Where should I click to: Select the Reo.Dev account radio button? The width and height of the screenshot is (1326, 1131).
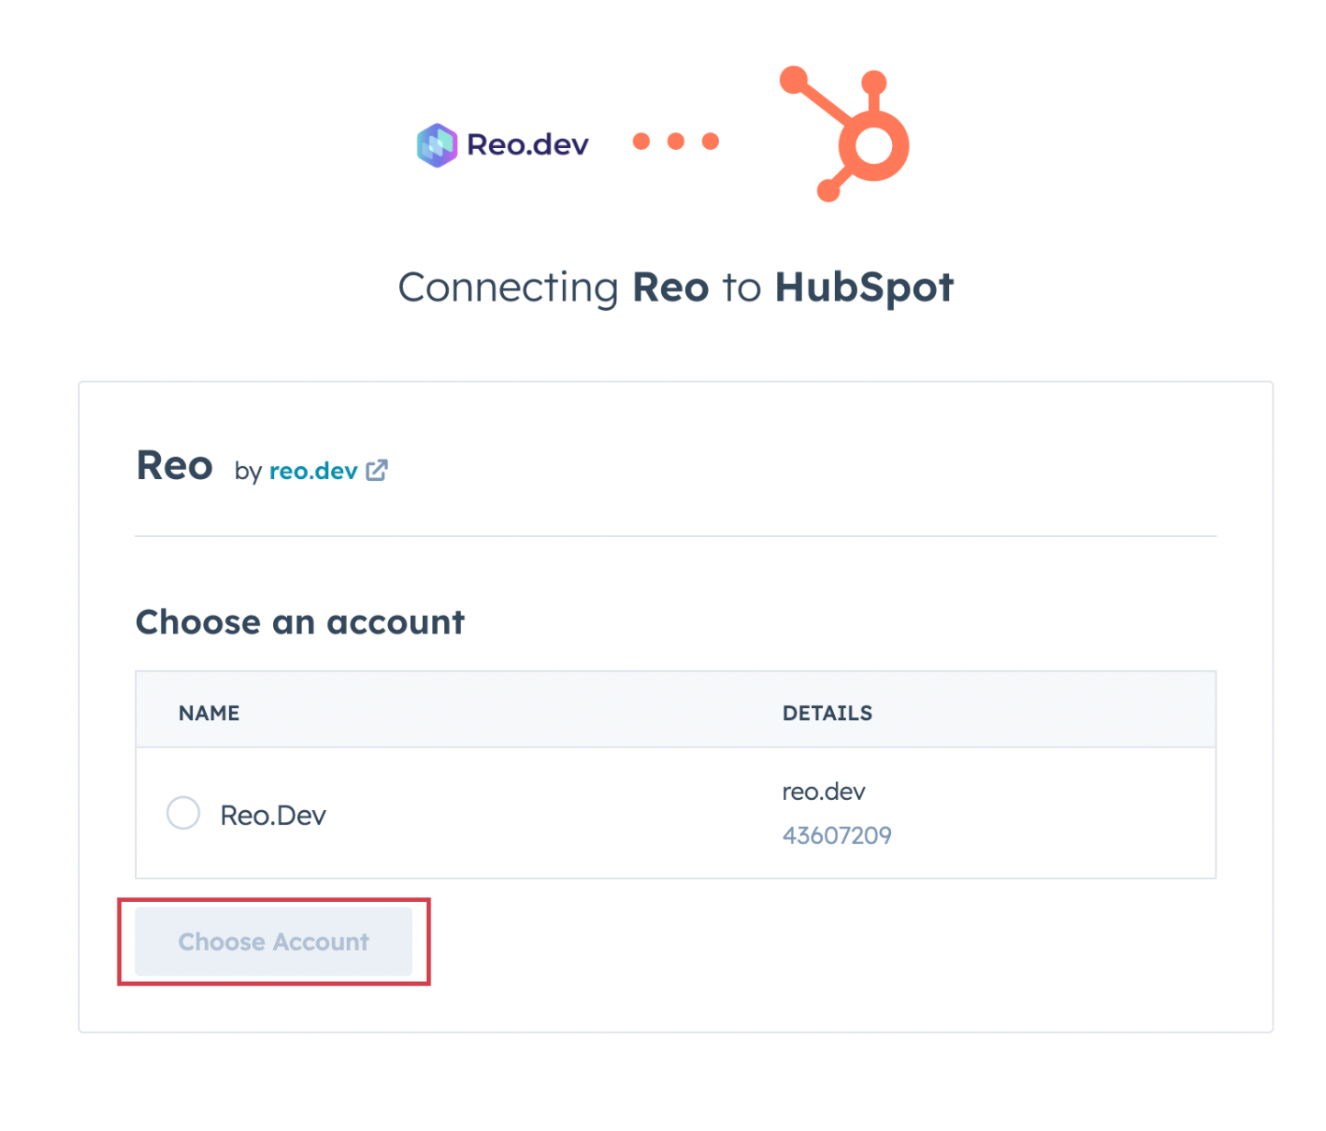pyautogui.click(x=183, y=814)
